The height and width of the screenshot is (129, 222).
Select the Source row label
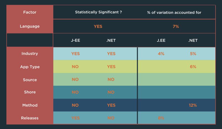(x=30, y=80)
